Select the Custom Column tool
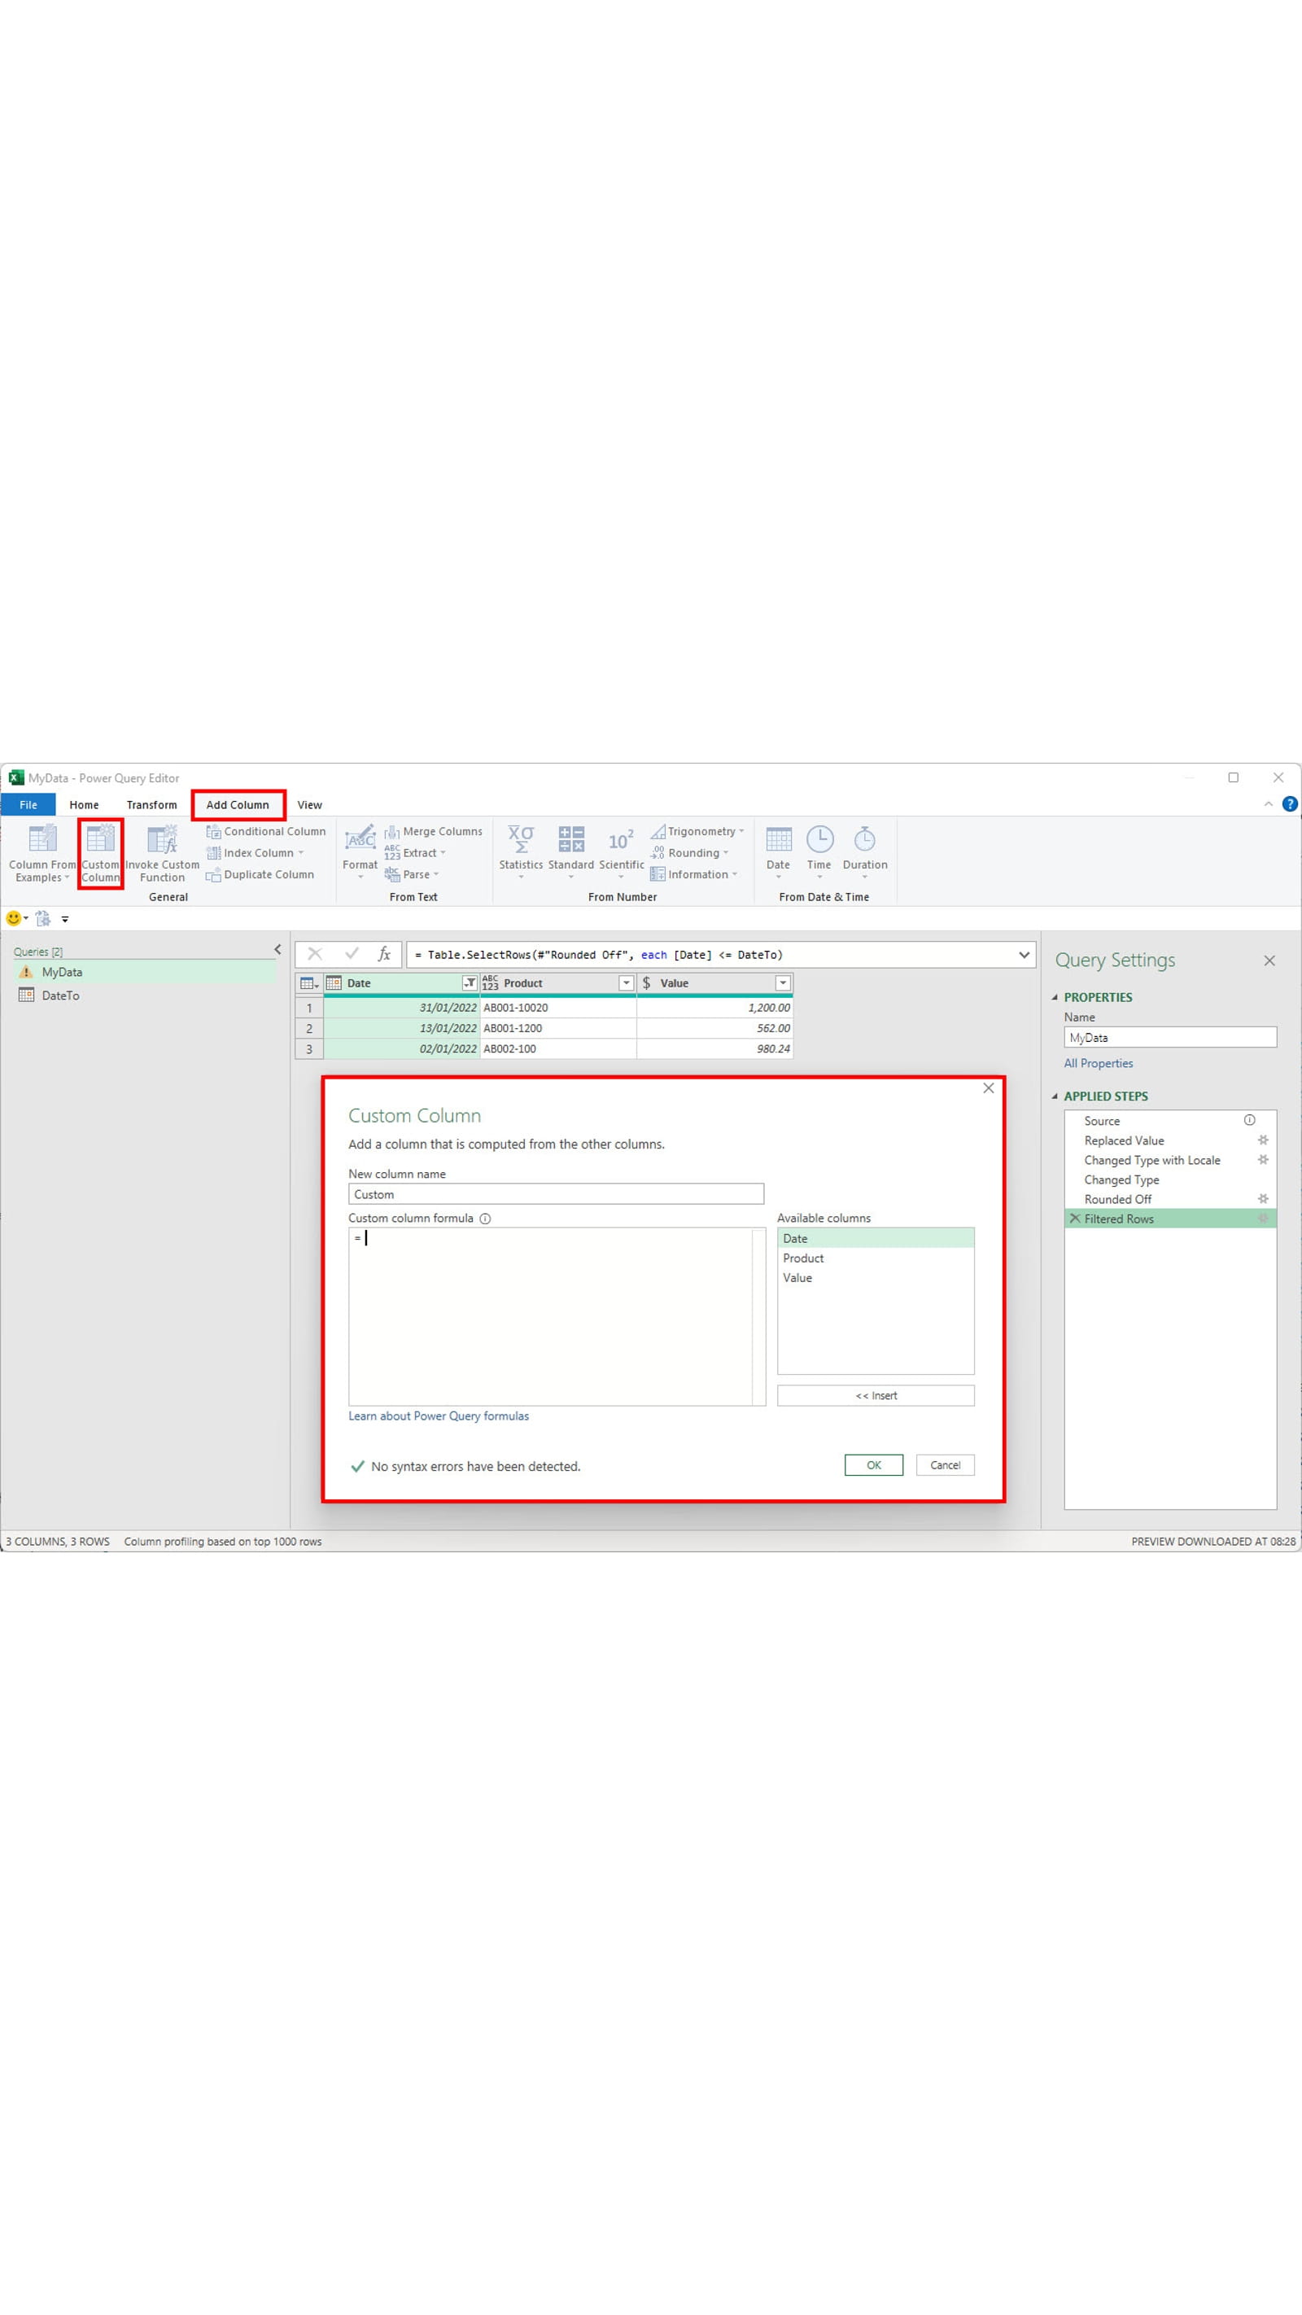Screen dimensions: 1302x2315 (x=100, y=852)
